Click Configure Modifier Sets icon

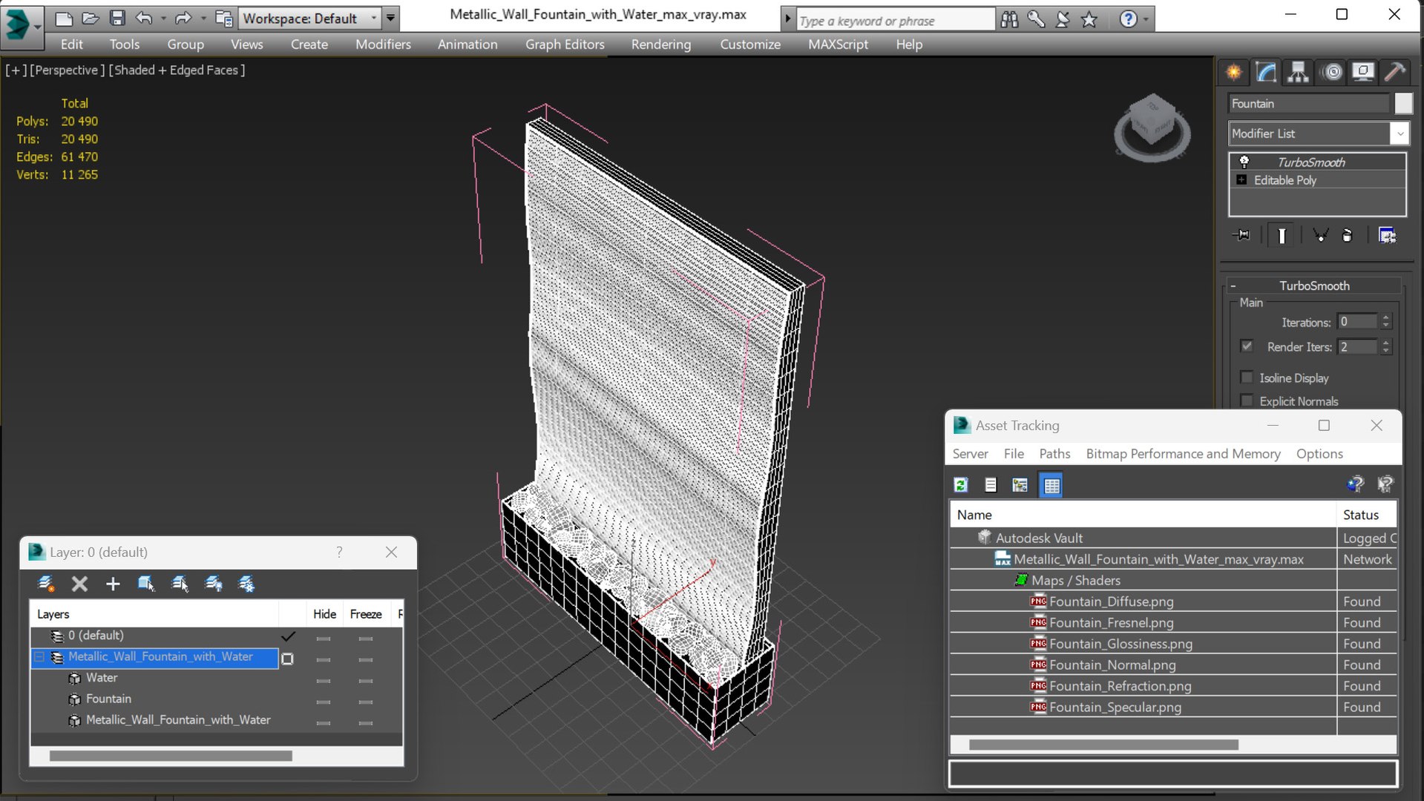click(1387, 235)
